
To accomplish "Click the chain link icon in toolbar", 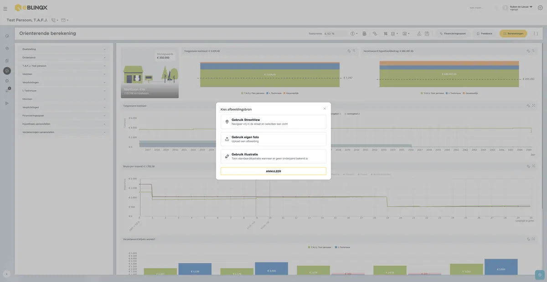I will (x=375, y=33).
